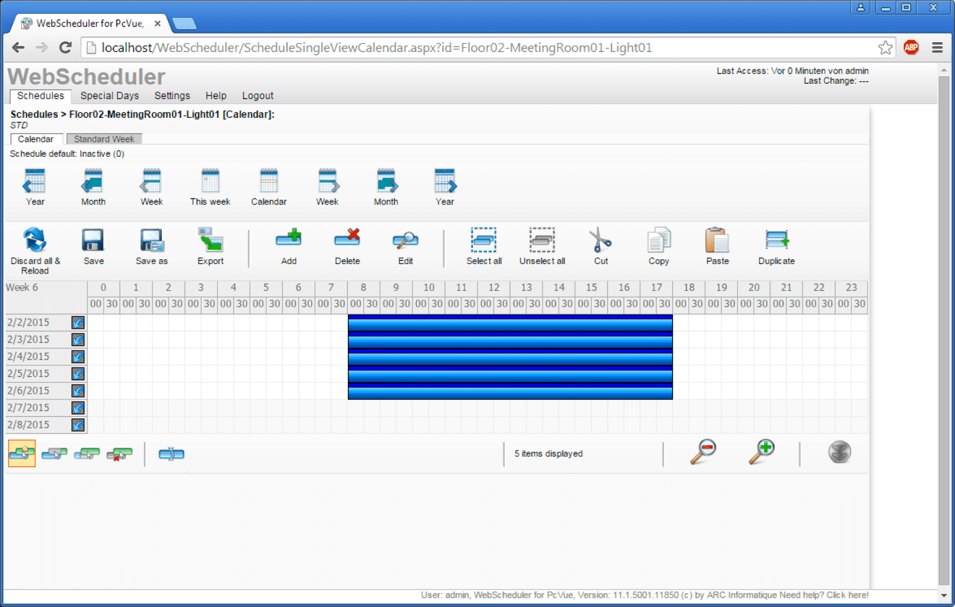Save the schedule
955x607 pixels.
[94, 246]
